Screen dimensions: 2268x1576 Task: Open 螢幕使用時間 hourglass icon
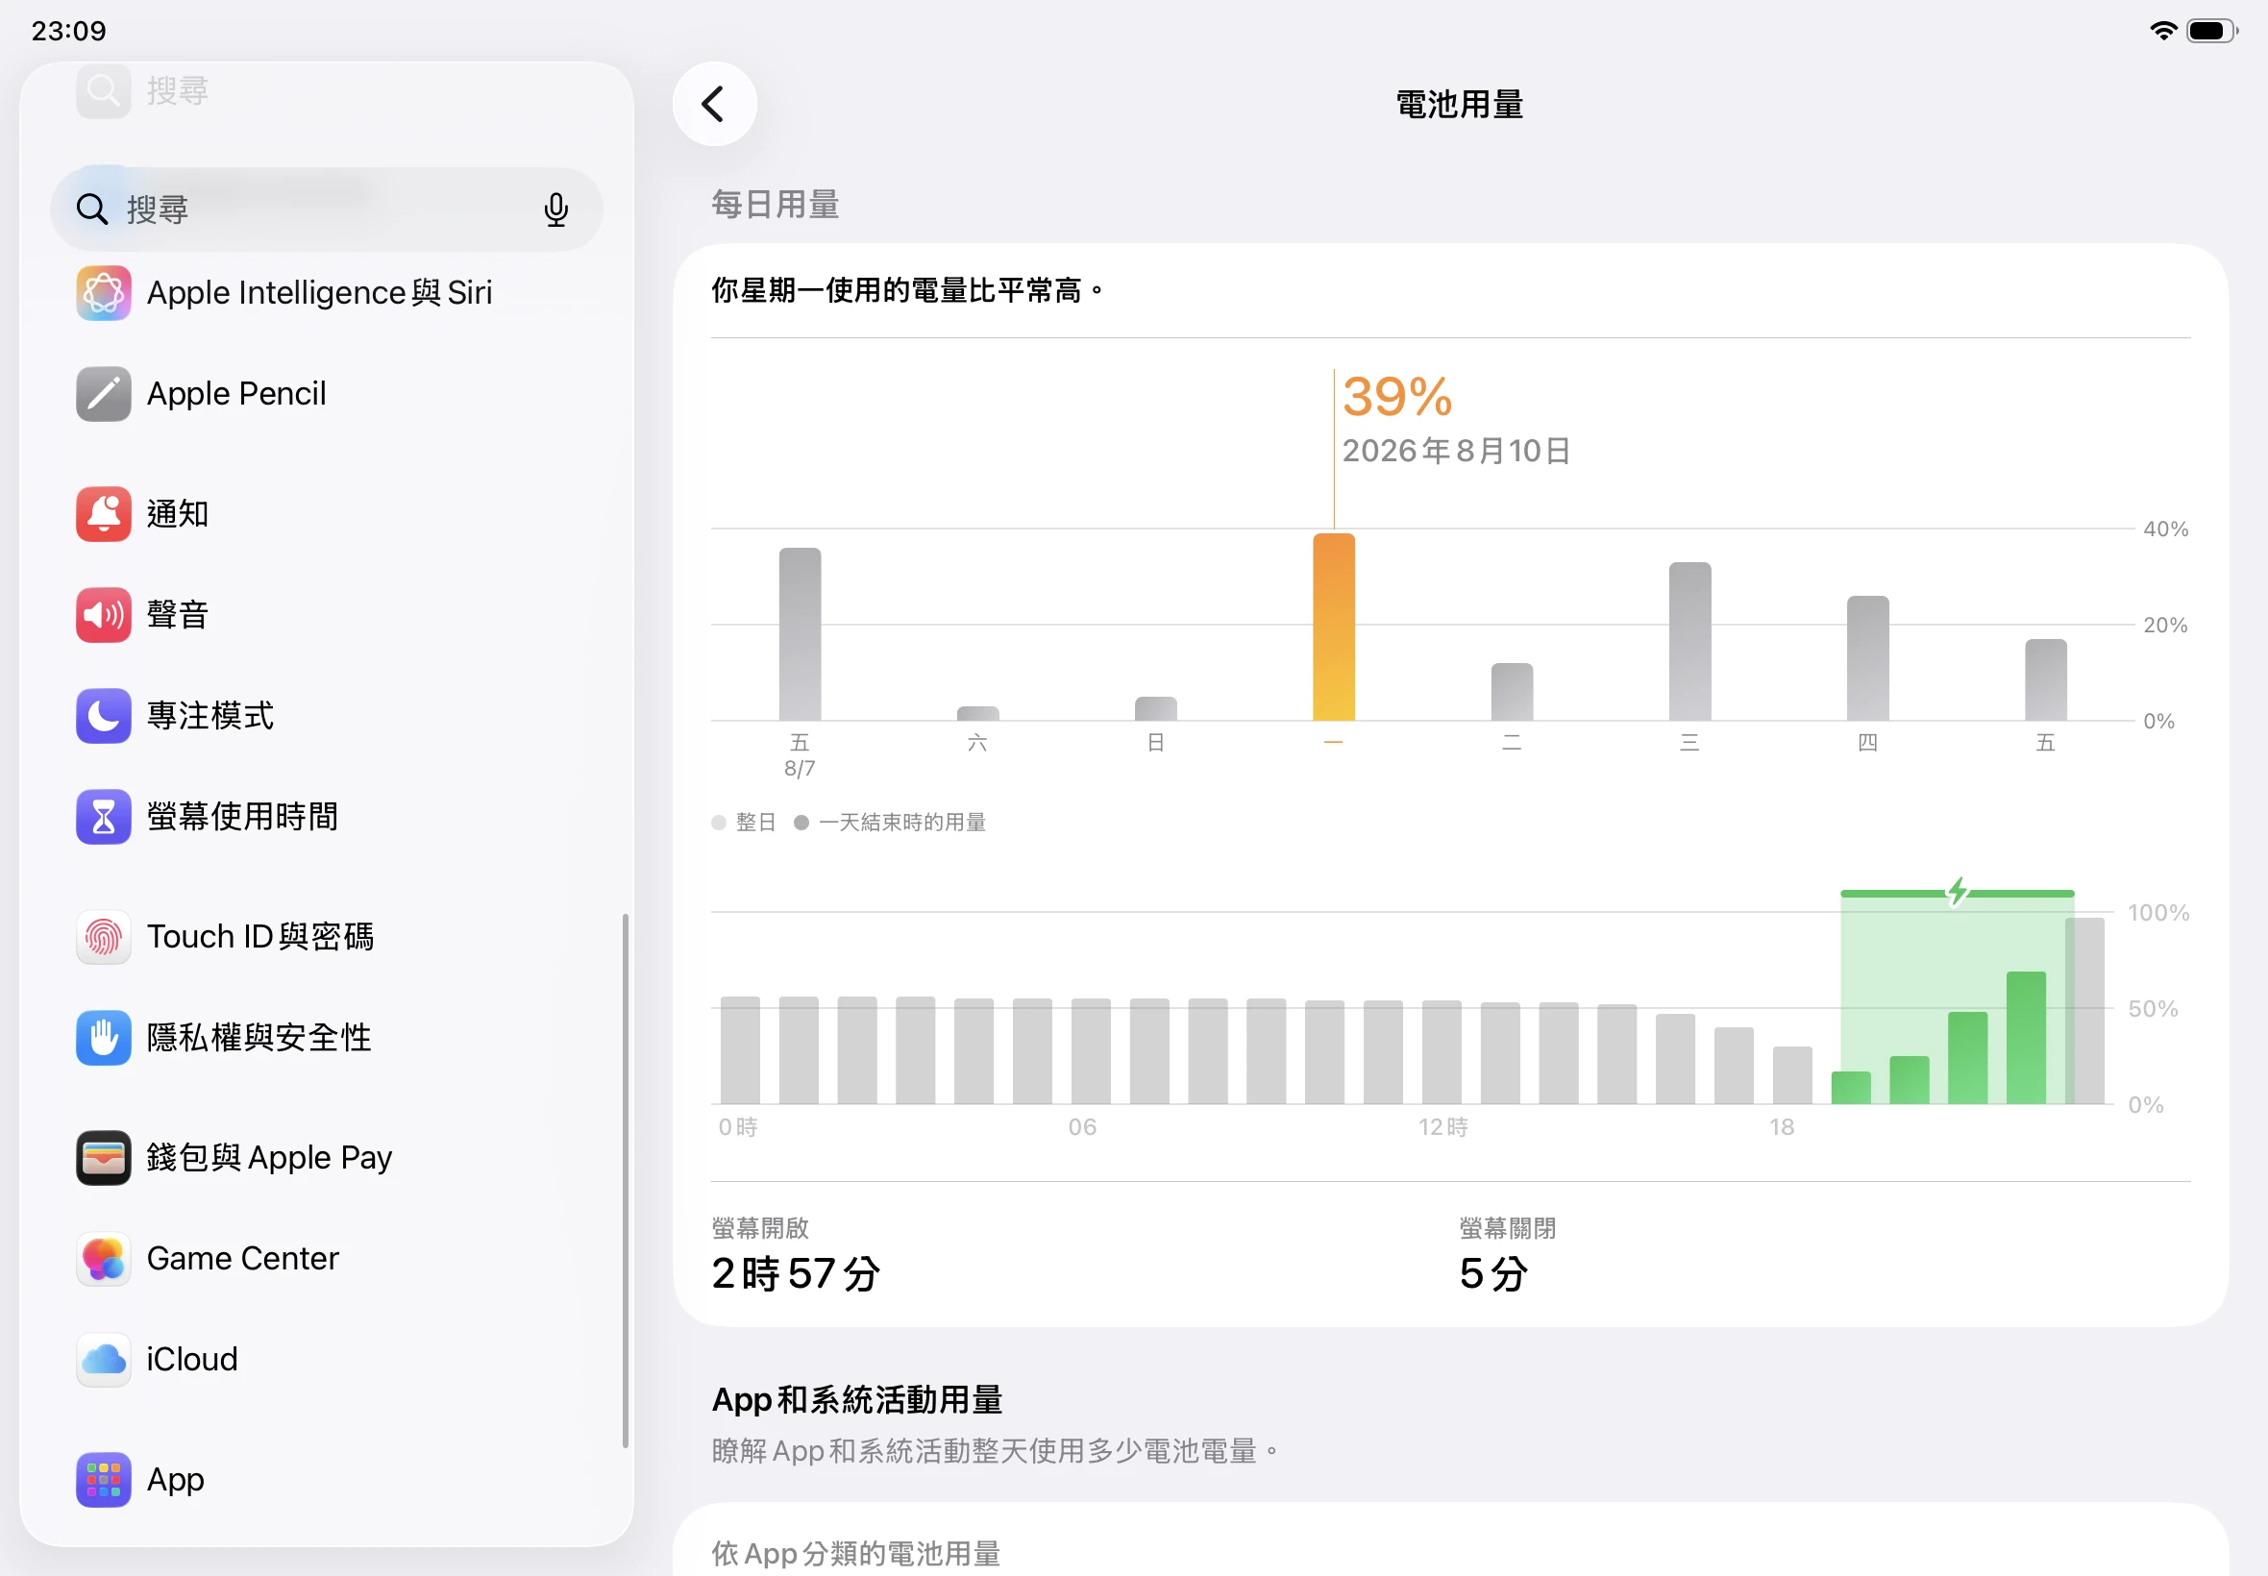pyautogui.click(x=104, y=817)
